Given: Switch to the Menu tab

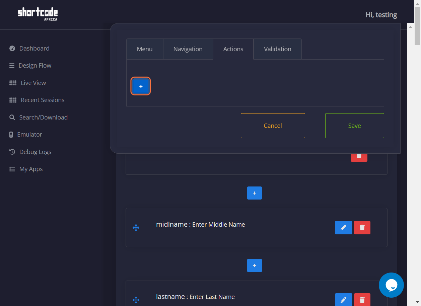Looking at the screenshot, I should pos(145,49).
